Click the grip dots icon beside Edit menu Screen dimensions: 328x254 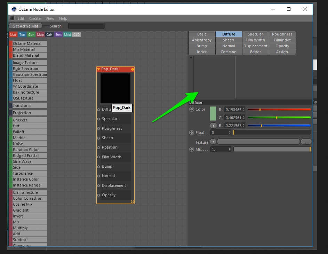[12, 18]
